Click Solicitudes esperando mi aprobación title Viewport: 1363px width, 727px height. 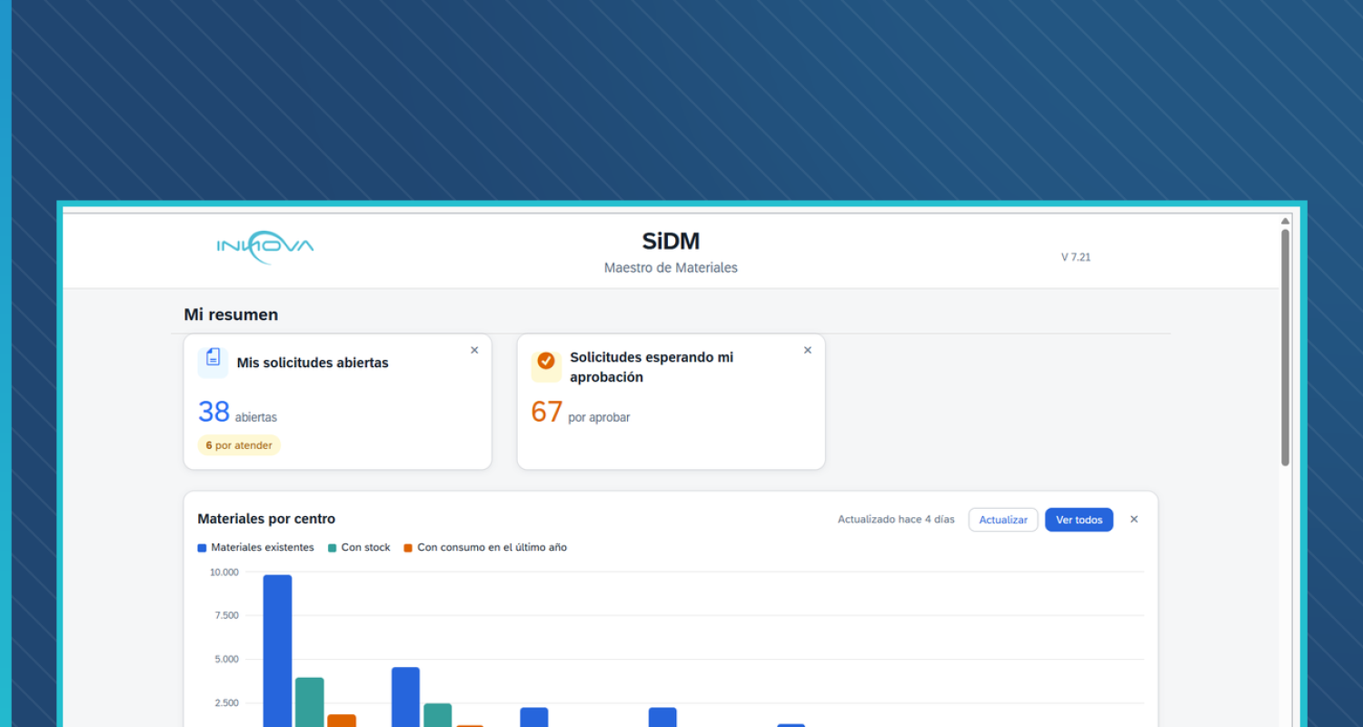pyautogui.click(x=652, y=367)
